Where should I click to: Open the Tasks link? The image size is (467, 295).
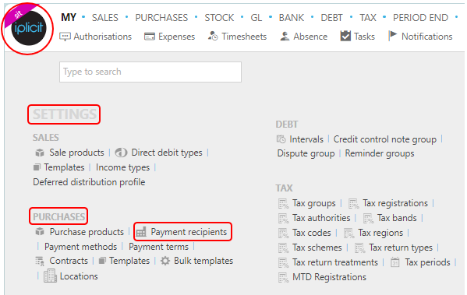[x=364, y=37]
